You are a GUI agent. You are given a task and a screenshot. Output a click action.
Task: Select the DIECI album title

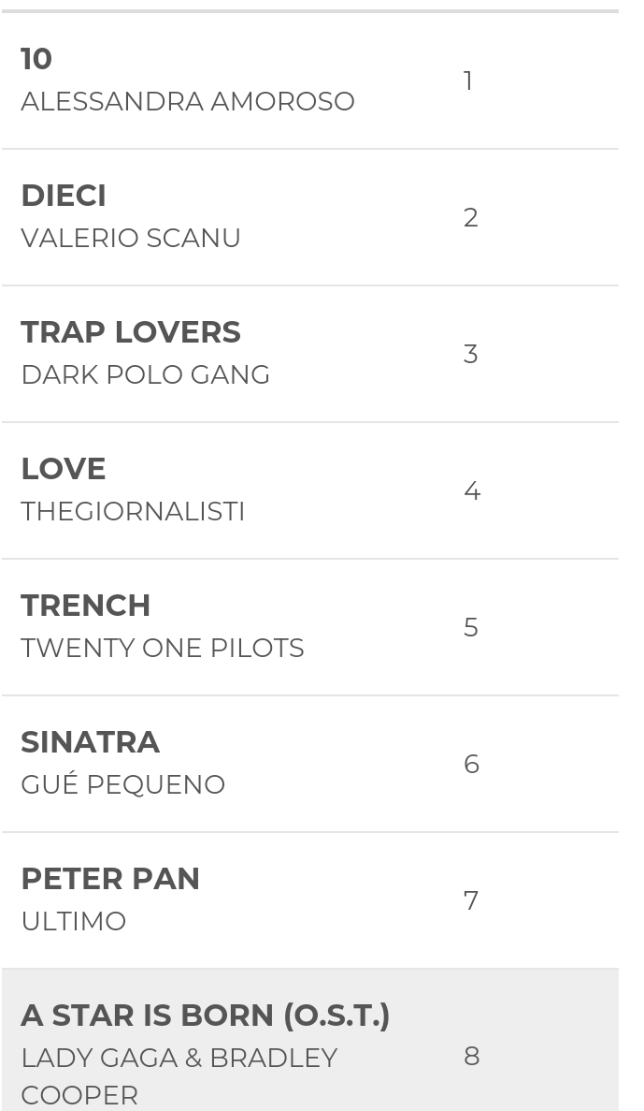64,196
